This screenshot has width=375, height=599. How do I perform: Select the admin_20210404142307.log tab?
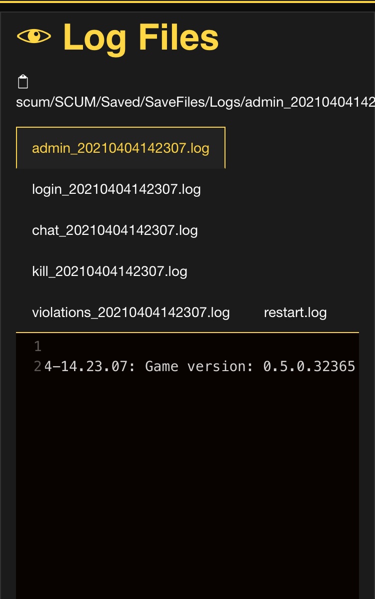click(x=120, y=148)
